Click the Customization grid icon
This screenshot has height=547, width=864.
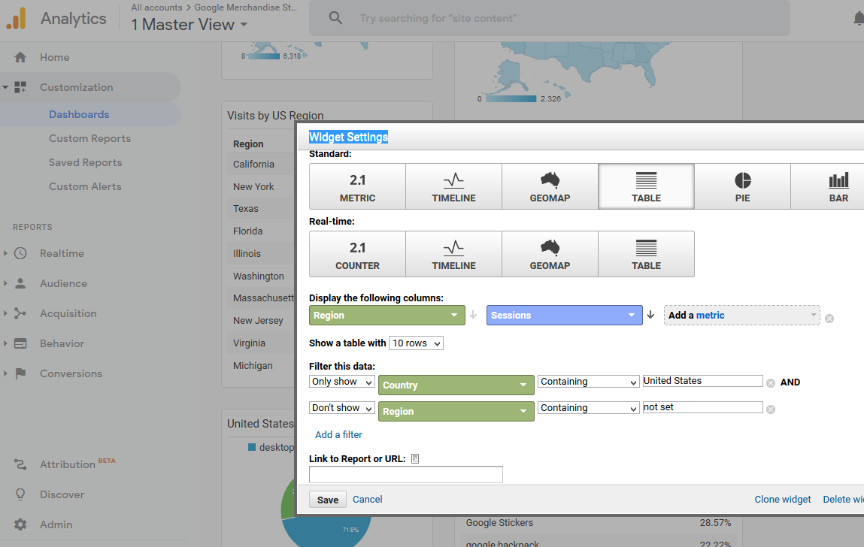[x=20, y=87]
